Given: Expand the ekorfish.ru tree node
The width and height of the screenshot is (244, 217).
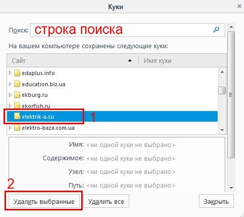Looking at the screenshot, I should [x=10, y=106].
